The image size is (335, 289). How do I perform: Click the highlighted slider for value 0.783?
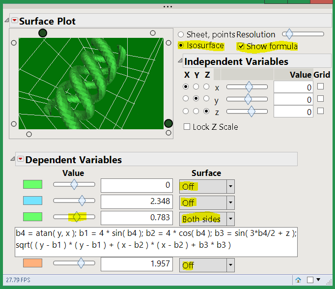(x=74, y=217)
